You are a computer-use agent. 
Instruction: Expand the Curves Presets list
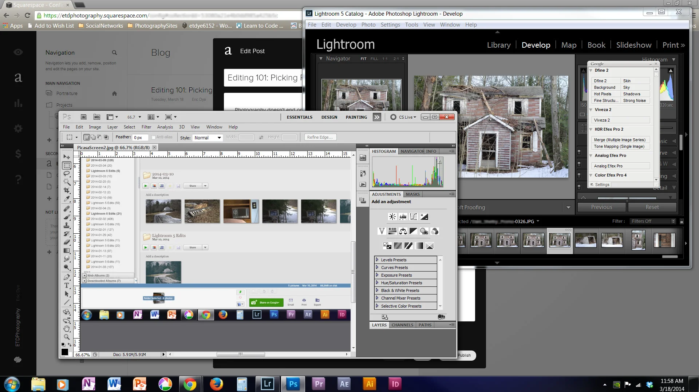pyautogui.click(x=377, y=267)
